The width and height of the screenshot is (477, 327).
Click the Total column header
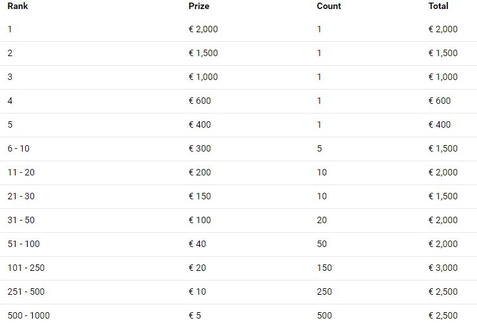438,6
